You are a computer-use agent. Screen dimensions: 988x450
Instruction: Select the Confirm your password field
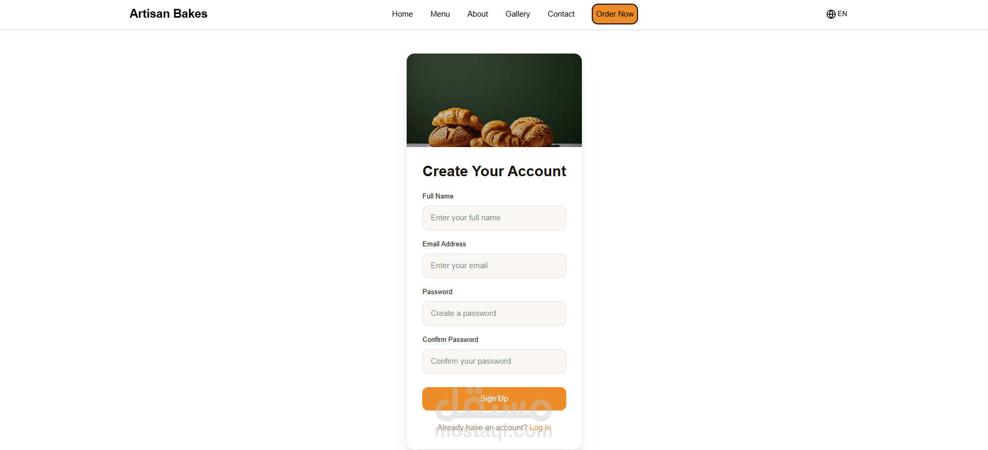pyautogui.click(x=494, y=361)
